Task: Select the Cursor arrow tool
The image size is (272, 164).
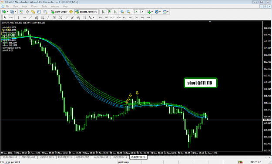Action: [x=5, y=17]
